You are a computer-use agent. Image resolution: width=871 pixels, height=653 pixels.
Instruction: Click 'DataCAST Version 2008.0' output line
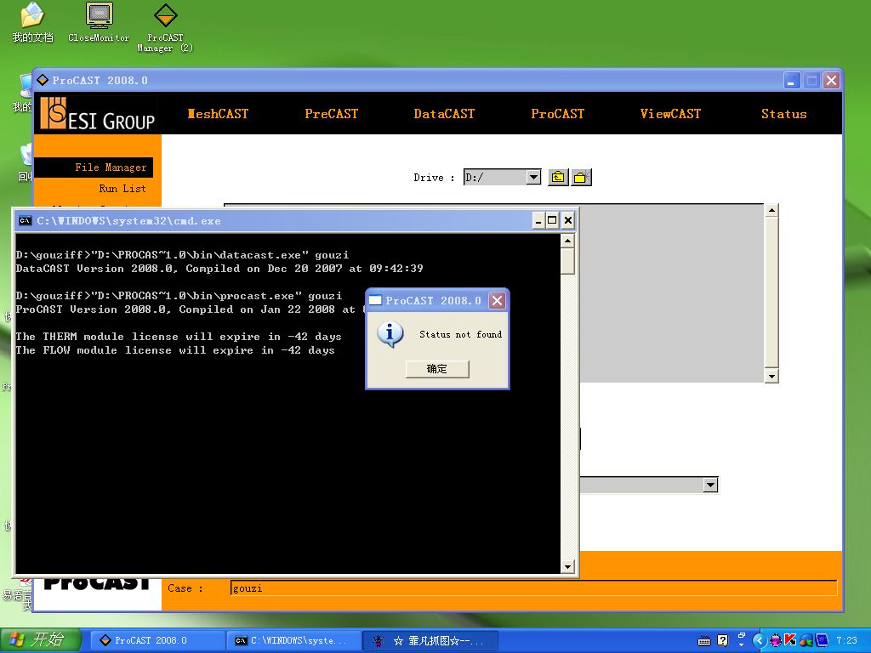click(219, 268)
